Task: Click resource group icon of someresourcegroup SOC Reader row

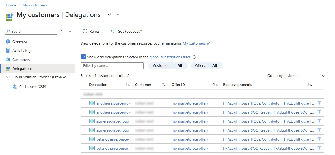Action: click(x=92, y=130)
